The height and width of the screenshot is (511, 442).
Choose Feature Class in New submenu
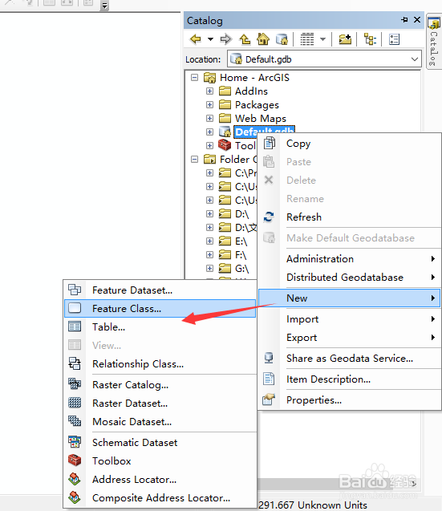tap(160, 309)
